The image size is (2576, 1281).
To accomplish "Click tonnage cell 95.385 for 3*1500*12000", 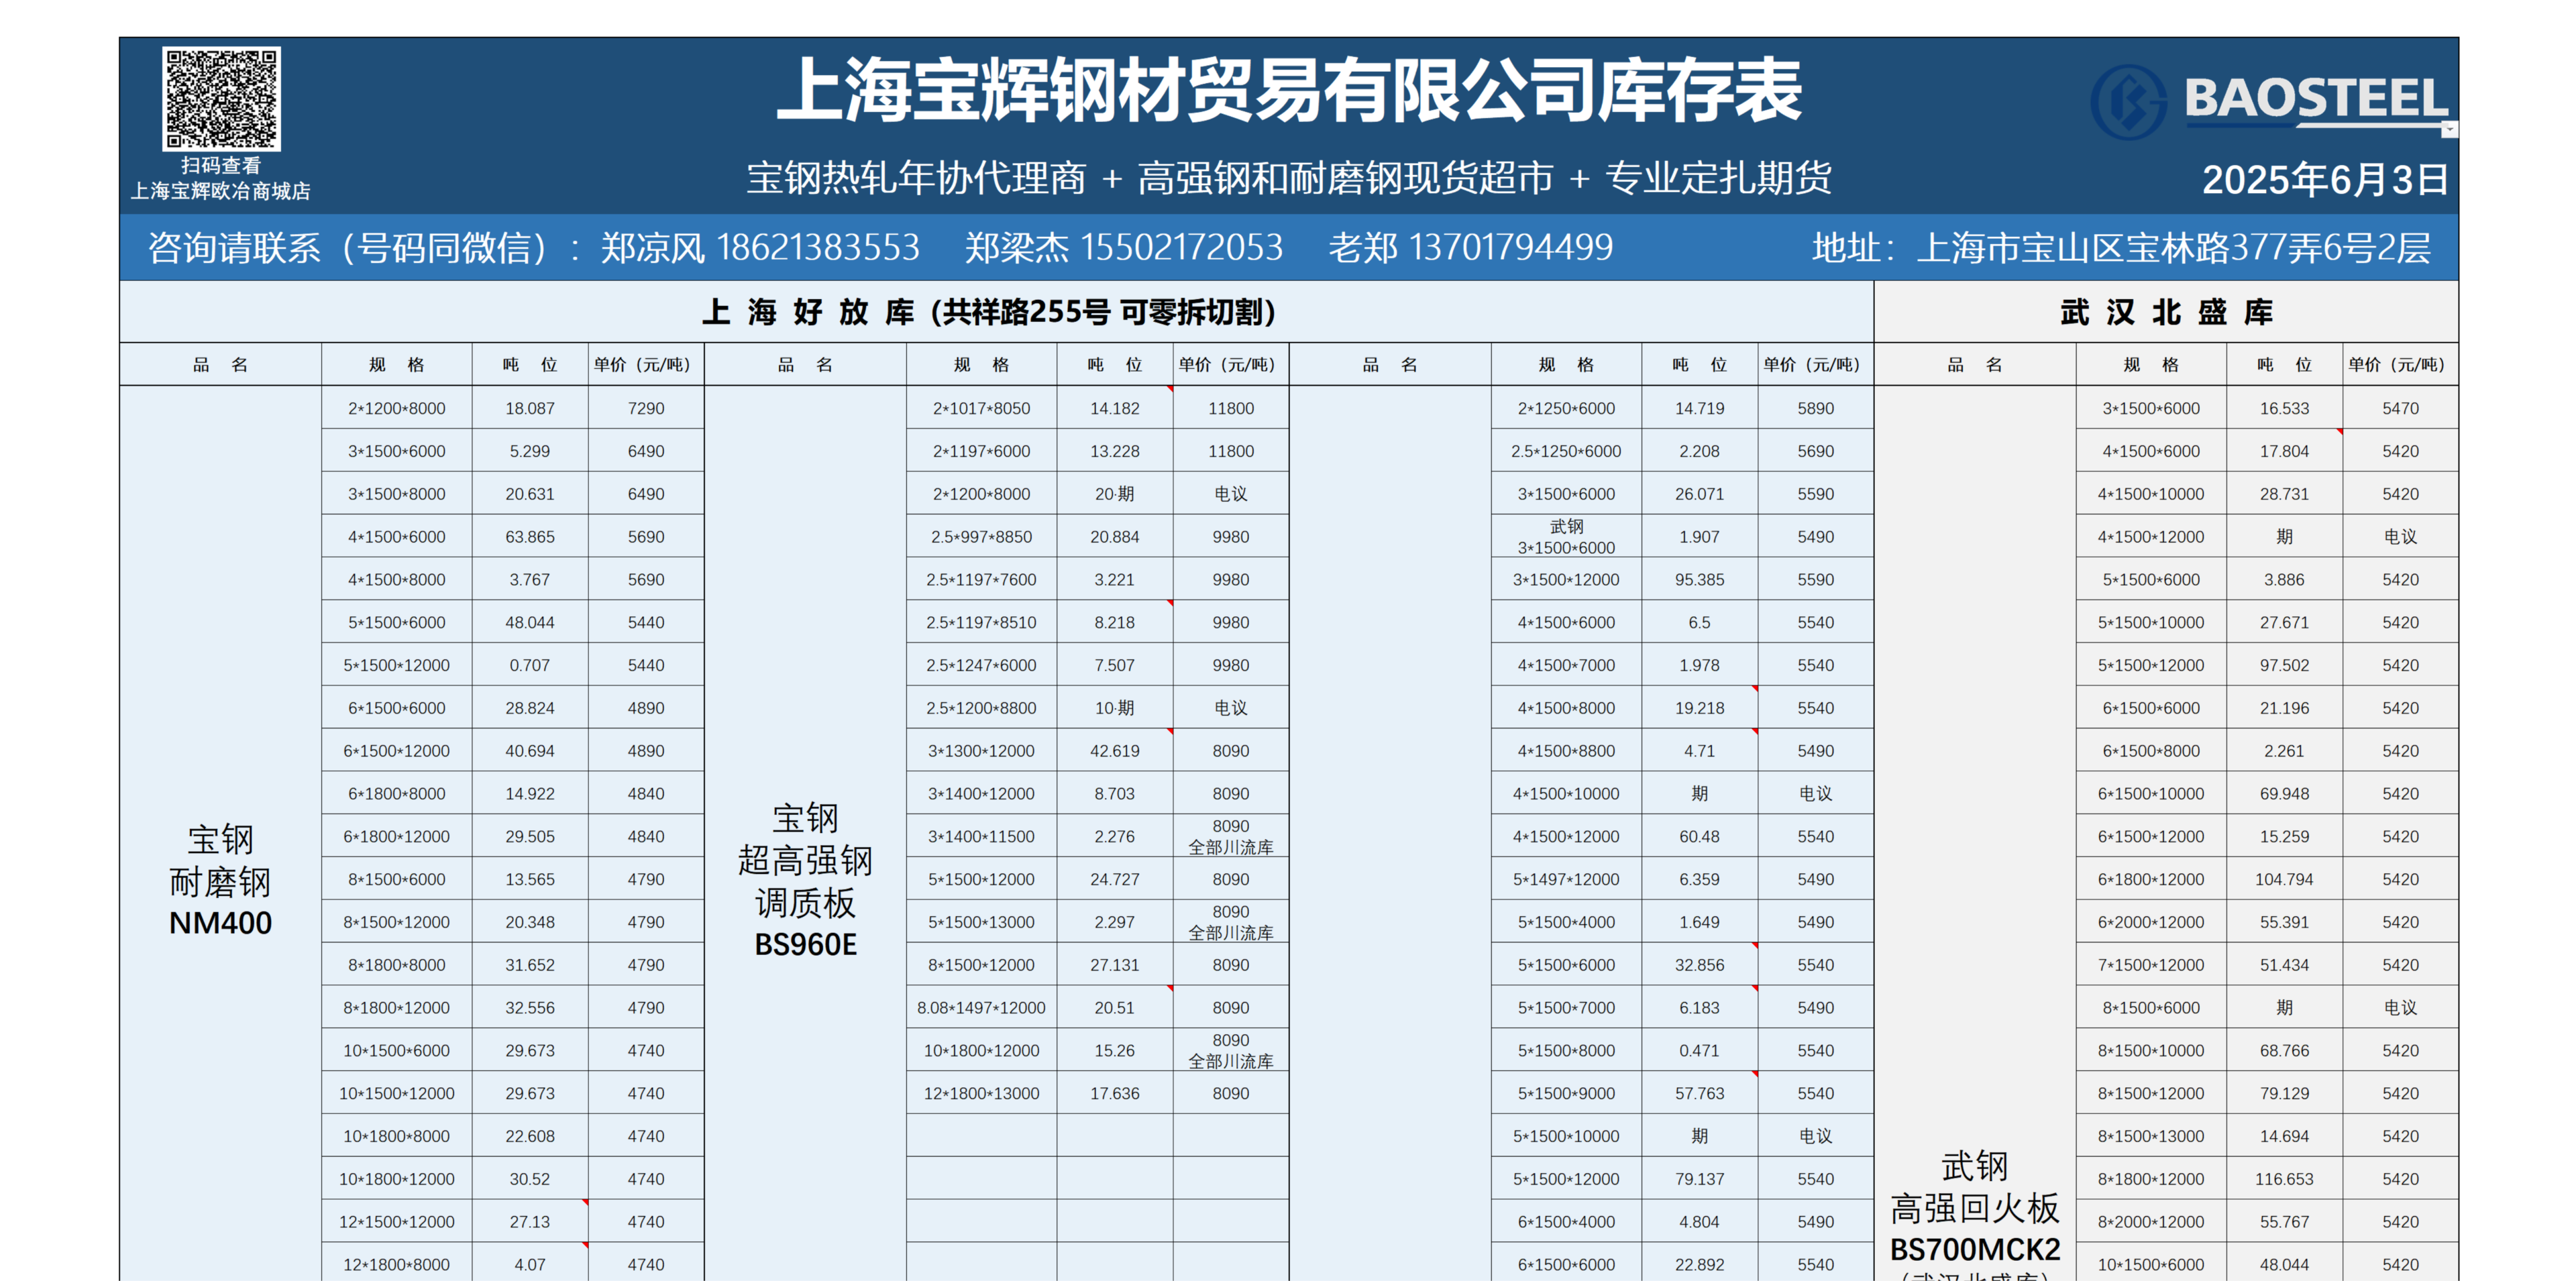I will (1699, 580).
